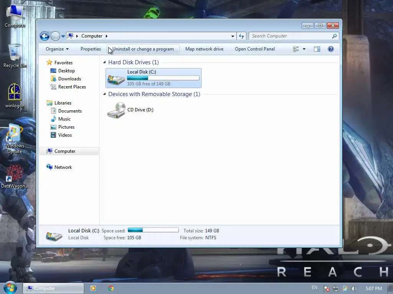Select the DataWagon desktop shortcut

(x=15, y=176)
